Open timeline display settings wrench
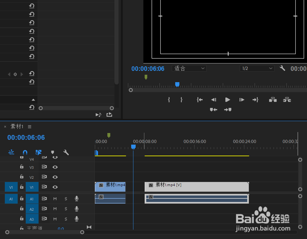Screen dimensions: 307x239 point(66,152)
